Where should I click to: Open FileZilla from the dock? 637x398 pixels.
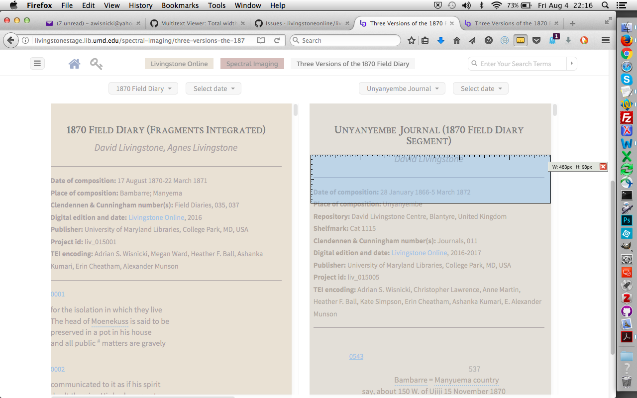[627, 118]
